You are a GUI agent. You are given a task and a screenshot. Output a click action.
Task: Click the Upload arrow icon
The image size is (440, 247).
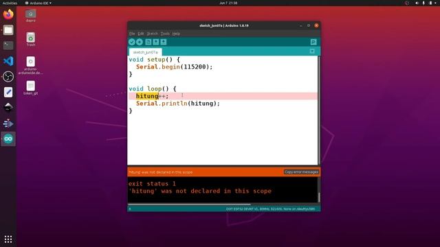pos(140,42)
